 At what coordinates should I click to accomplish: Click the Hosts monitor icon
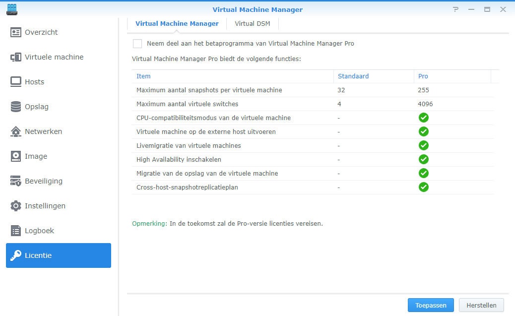coord(16,82)
